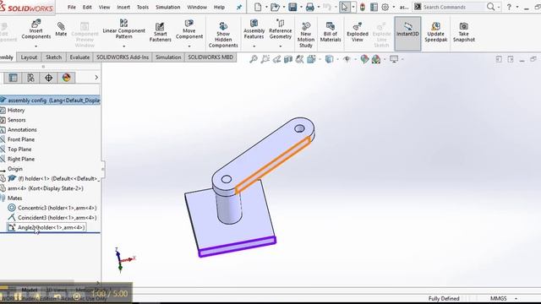Open the Edit menu
Screen dimensions: 541x304
tap(87, 7)
